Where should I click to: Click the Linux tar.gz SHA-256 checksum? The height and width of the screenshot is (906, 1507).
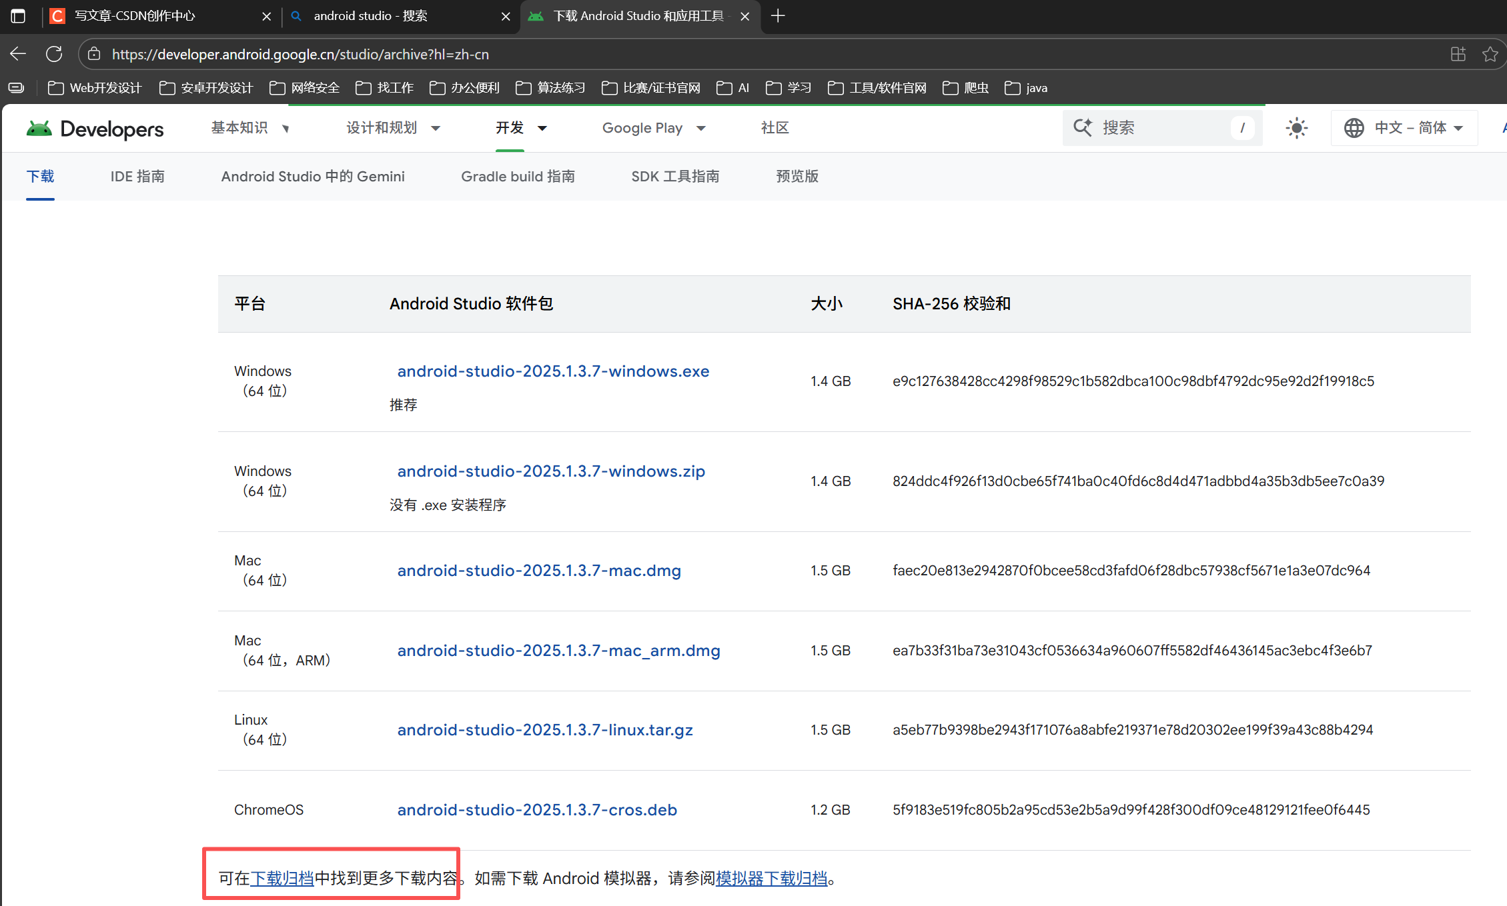(1133, 730)
